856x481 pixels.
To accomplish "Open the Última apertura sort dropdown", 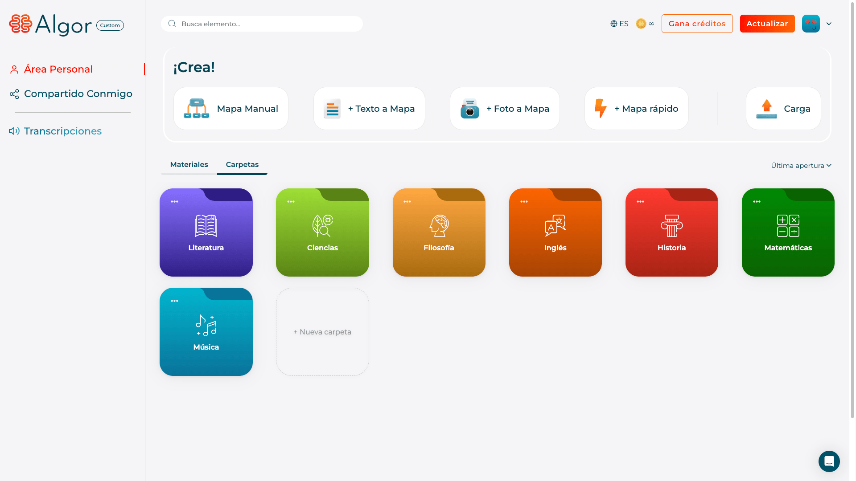I will pyautogui.click(x=801, y=165).
